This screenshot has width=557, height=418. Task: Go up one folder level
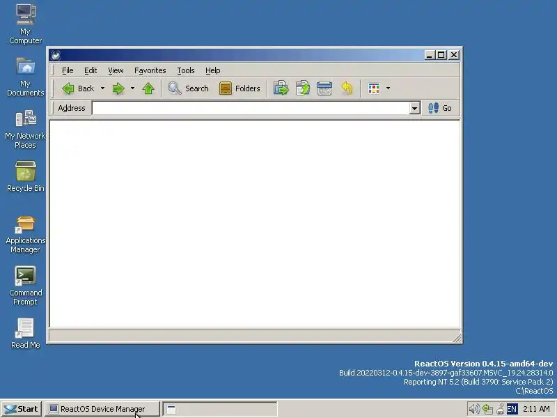click(148, 88)
